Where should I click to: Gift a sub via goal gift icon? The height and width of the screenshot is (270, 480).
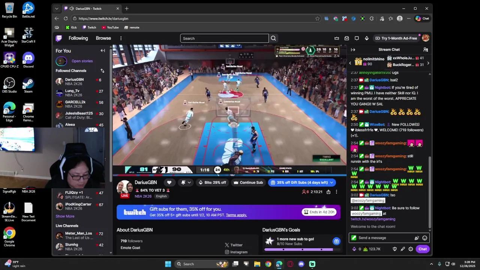(x=336, y=241)
